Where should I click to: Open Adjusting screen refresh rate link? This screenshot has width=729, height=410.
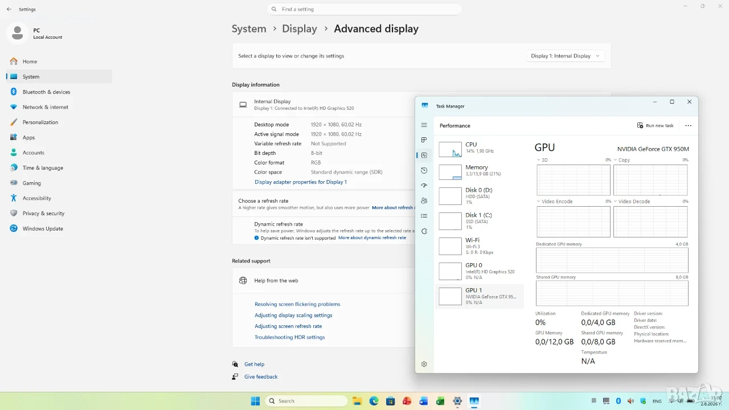tap(288, 326)
